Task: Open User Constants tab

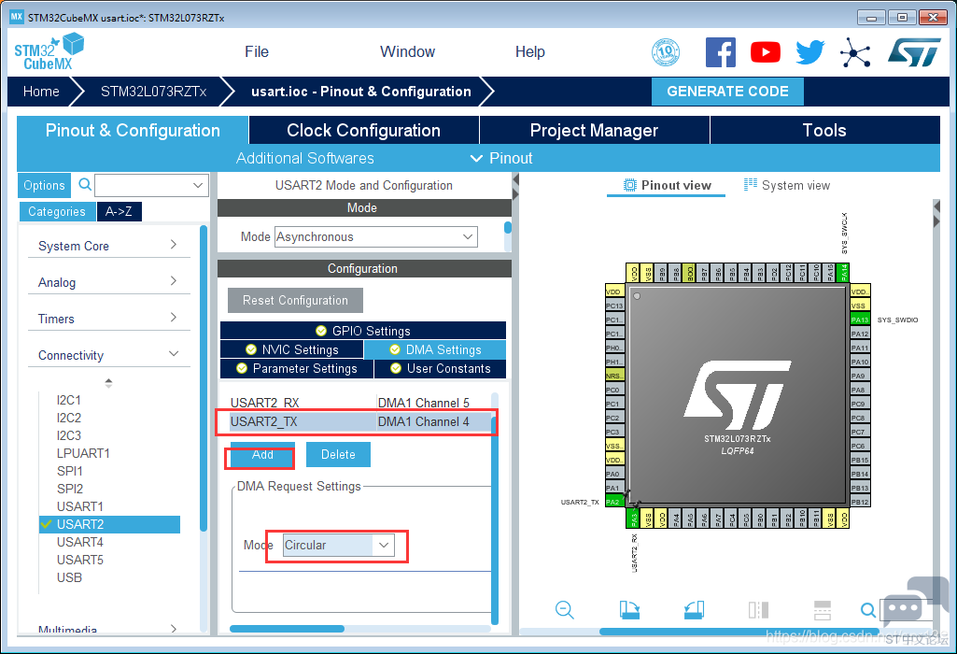Action: point(440,368)
